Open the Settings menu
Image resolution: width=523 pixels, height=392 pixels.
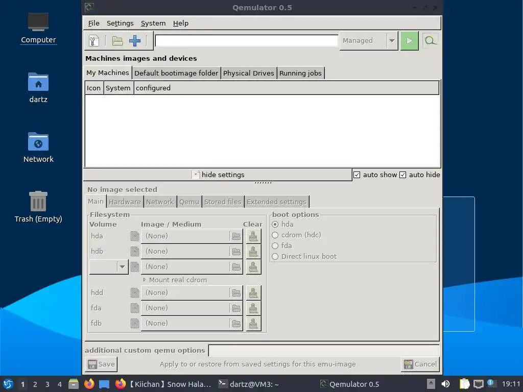point(120,23)
